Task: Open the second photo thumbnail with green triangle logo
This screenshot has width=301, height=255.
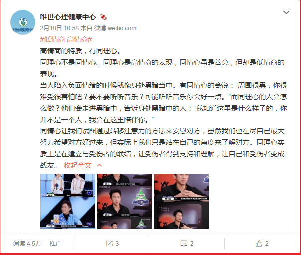Action: click(125, 201)
